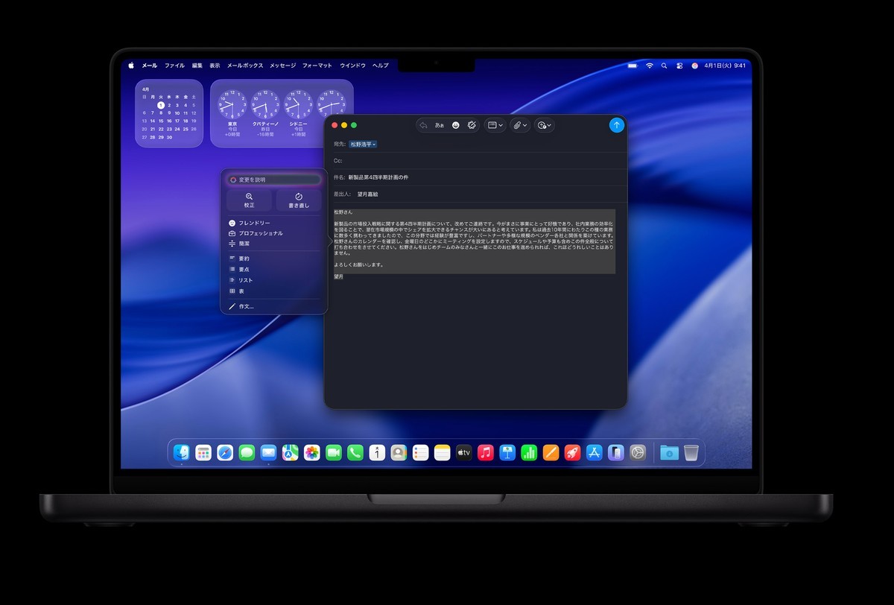Click the undo arrow in compose toolbar

pyautogui.click(x=425, y=125)
